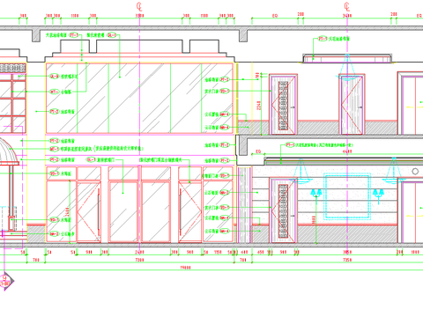Select the cyan framed picture on the wall
This screenshot has width=423, height=317.
tap(347, 196)
